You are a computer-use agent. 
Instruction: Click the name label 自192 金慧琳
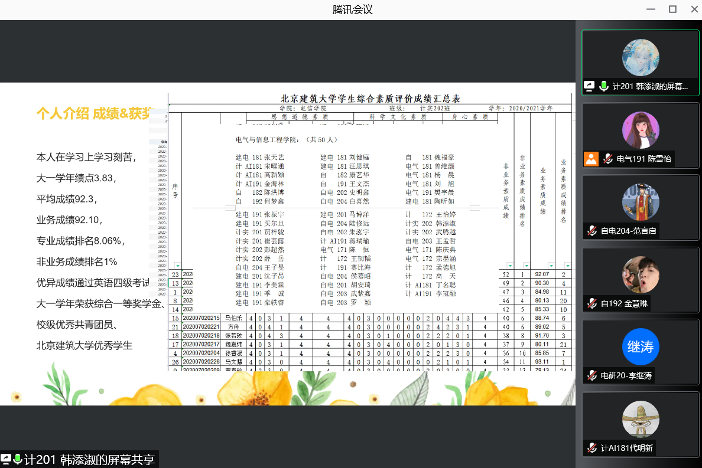coord(625,303)
